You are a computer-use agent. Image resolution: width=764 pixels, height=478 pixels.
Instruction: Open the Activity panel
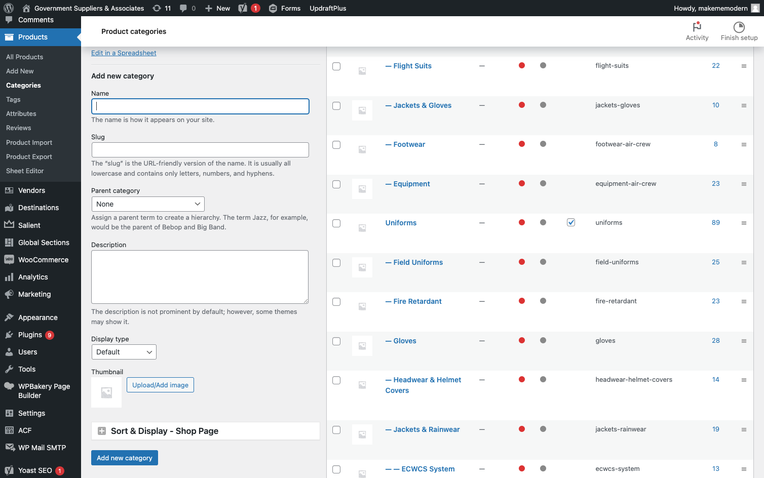tap(697, 31)
